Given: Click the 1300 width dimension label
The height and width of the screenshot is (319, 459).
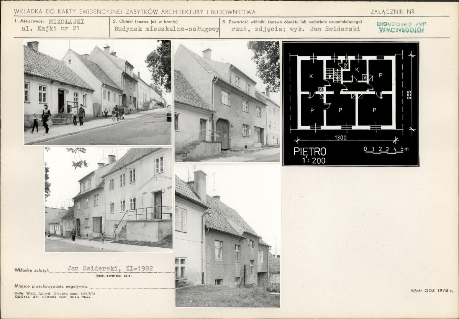Looking at the screenshot, I should click(x=341, y=137).
